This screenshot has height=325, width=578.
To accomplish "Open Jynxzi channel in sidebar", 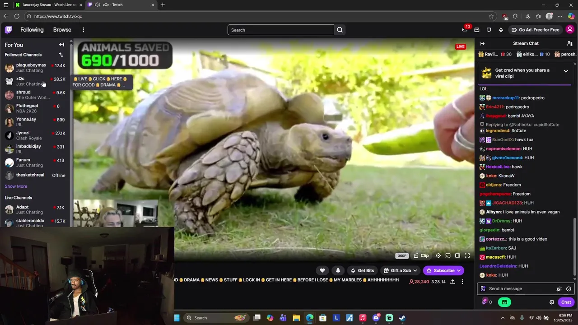I will 35,135.
